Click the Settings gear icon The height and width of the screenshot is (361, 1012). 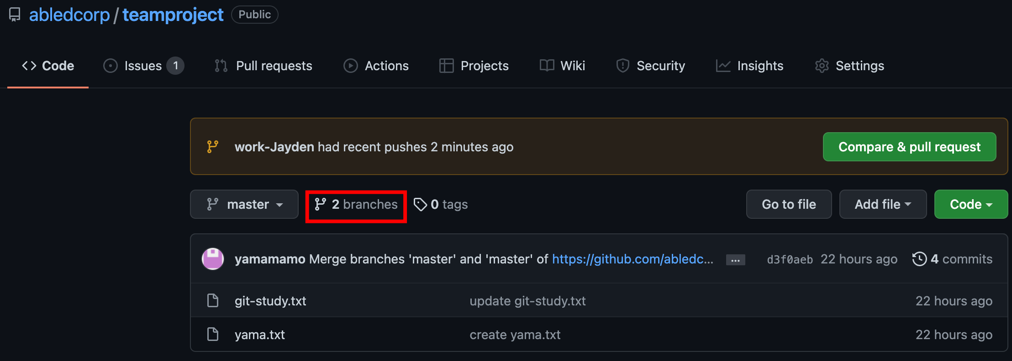822,66
